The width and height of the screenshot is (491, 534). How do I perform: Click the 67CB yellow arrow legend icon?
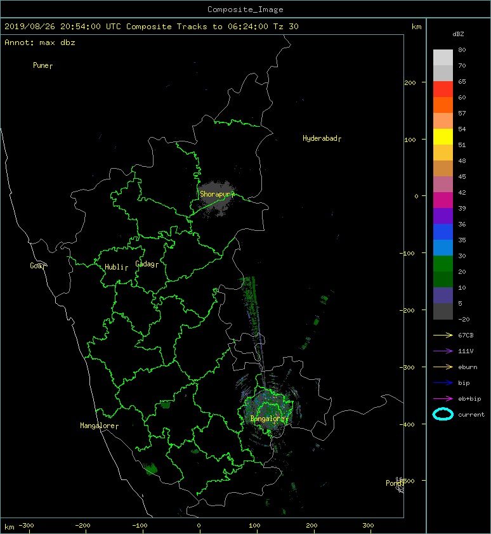pyautogui.click(x=443, y=335)
